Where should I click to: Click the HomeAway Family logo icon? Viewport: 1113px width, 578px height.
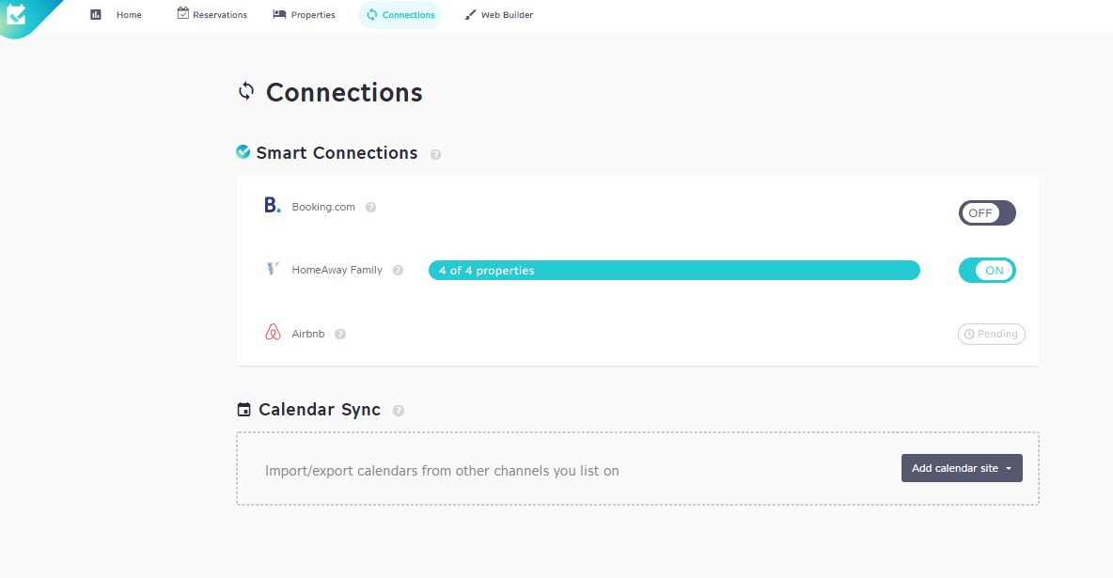273,269
